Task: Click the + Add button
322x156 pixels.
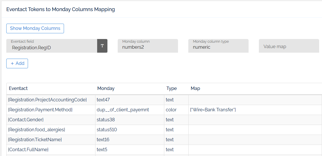Action: coord(17,63)
